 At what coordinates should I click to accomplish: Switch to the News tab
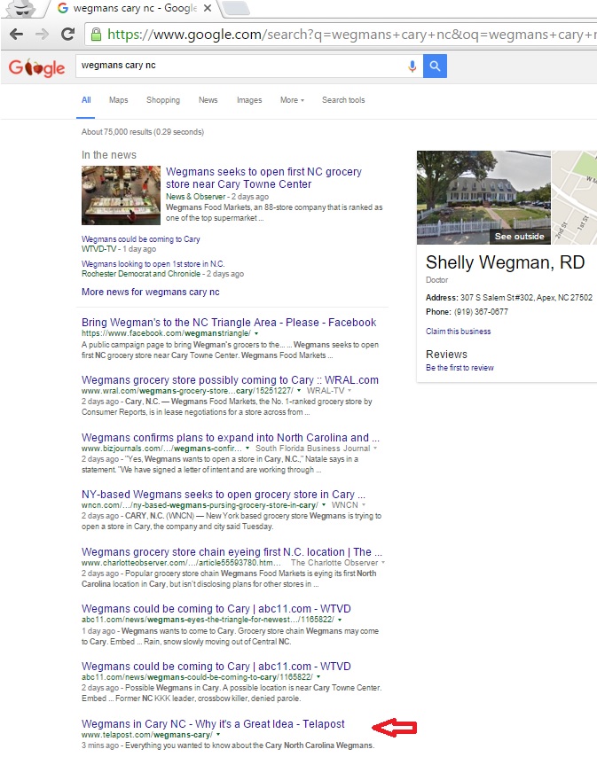coord(208,100)
